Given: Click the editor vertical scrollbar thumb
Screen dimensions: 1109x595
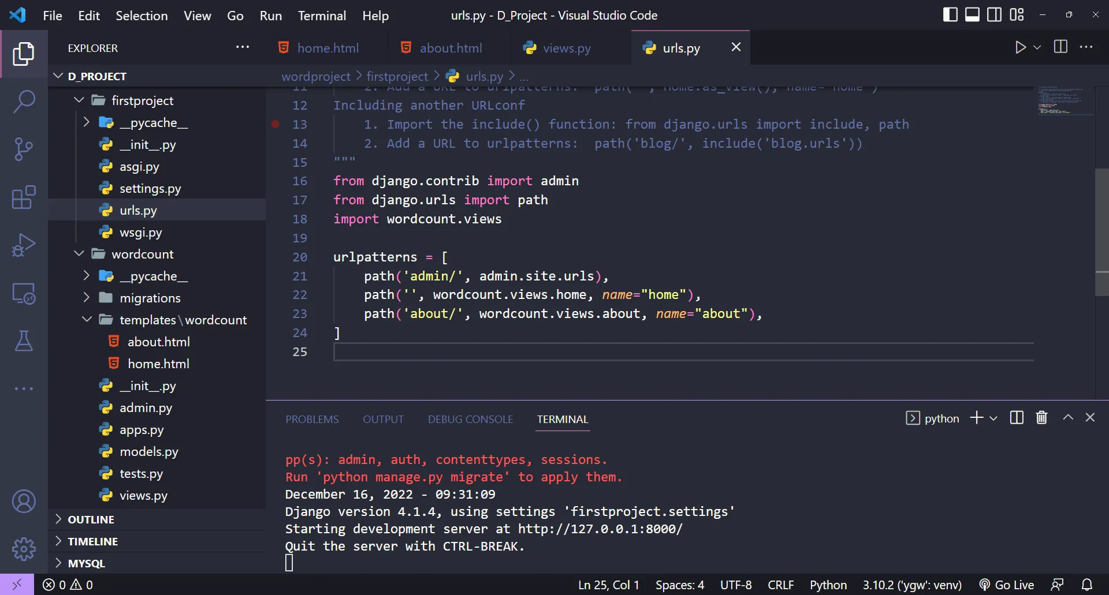Looking at the screenshot, I should point(1101,232).
